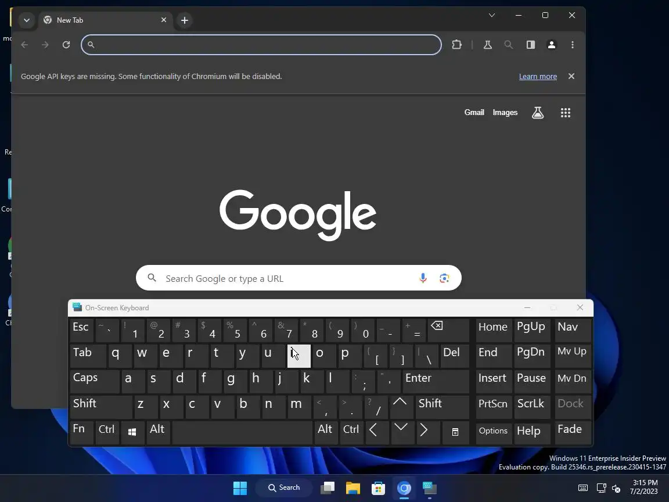This screenshot has width=669, height=502.
Task: Click the left arrow key
Action: click(x=376, y=432)
